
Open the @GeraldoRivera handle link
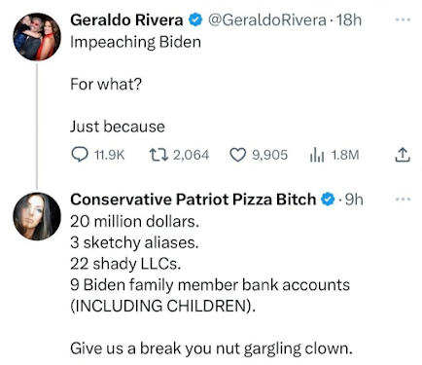pos(266,20)
